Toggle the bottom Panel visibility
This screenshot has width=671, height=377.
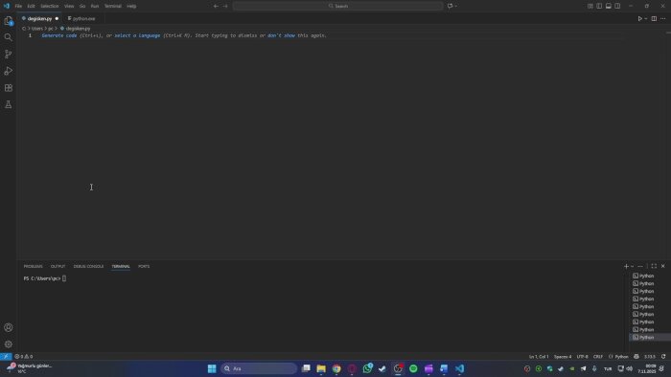pos(608,6)
